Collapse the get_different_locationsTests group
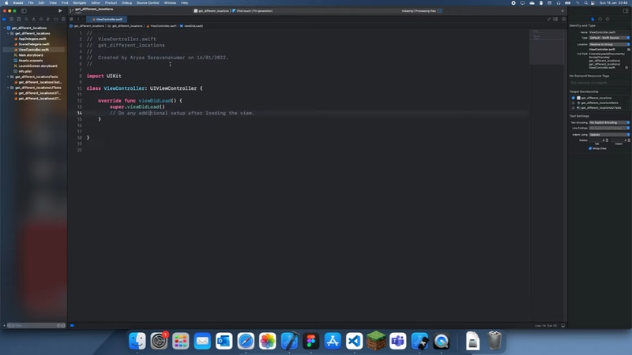The width and height of the screenshot is (632, 355). [x=8, y=77]
